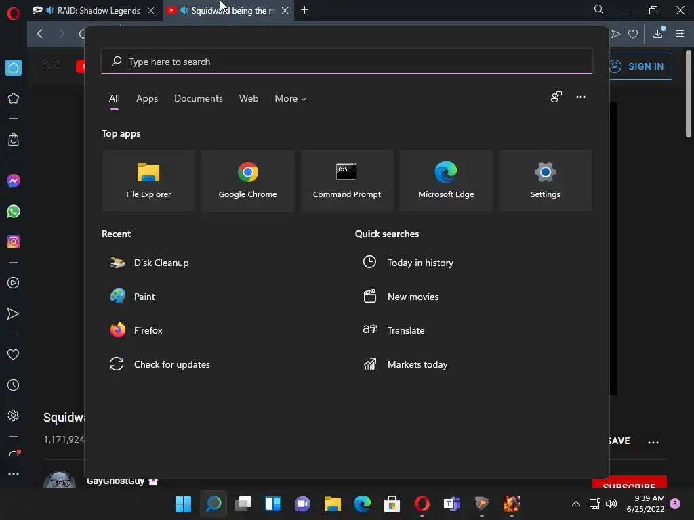Switch to the Web search tab

(249, 98)
